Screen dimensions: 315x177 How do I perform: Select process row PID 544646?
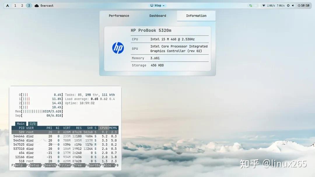click(65, 136)
